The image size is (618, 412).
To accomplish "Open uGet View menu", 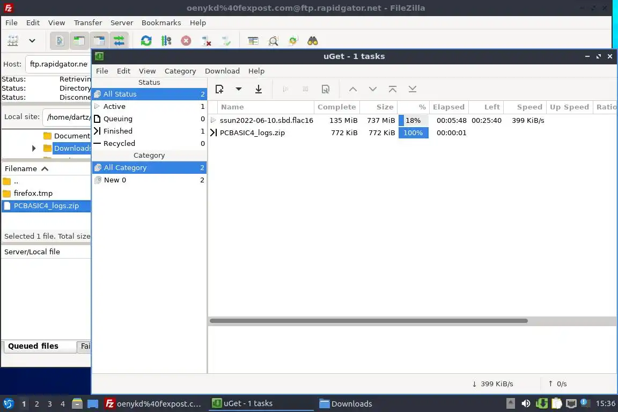I will [147, 71].
